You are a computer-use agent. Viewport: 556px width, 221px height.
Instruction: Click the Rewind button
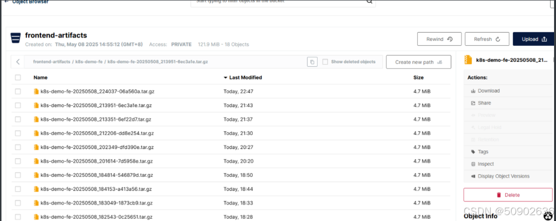(x=439, y=39)
